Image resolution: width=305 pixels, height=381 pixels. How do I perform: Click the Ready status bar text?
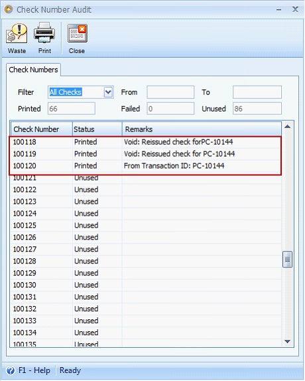(70, 371)
